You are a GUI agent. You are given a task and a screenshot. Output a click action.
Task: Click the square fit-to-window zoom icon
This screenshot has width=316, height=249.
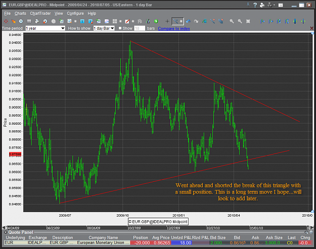pos(248,21)
